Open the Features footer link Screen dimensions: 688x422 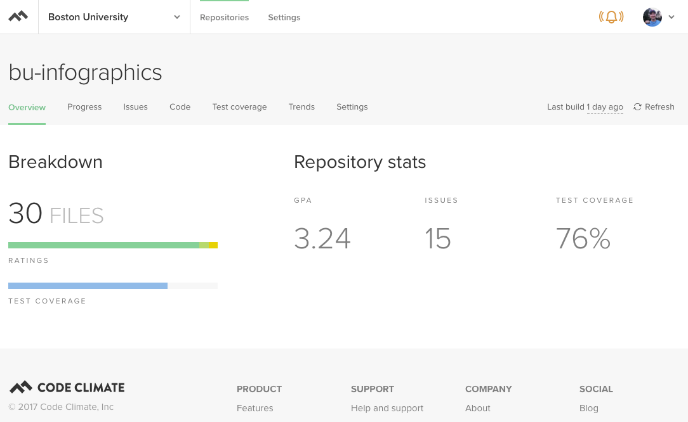click(255, 408)
